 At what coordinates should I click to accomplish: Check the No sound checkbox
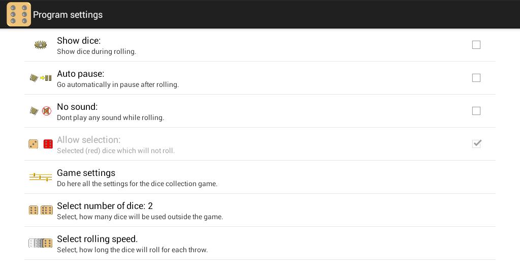(476, 111)
